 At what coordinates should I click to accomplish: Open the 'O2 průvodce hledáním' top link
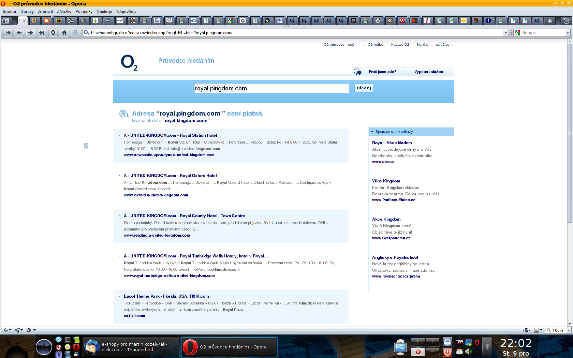pyautogui.click(x=342, y=45)
